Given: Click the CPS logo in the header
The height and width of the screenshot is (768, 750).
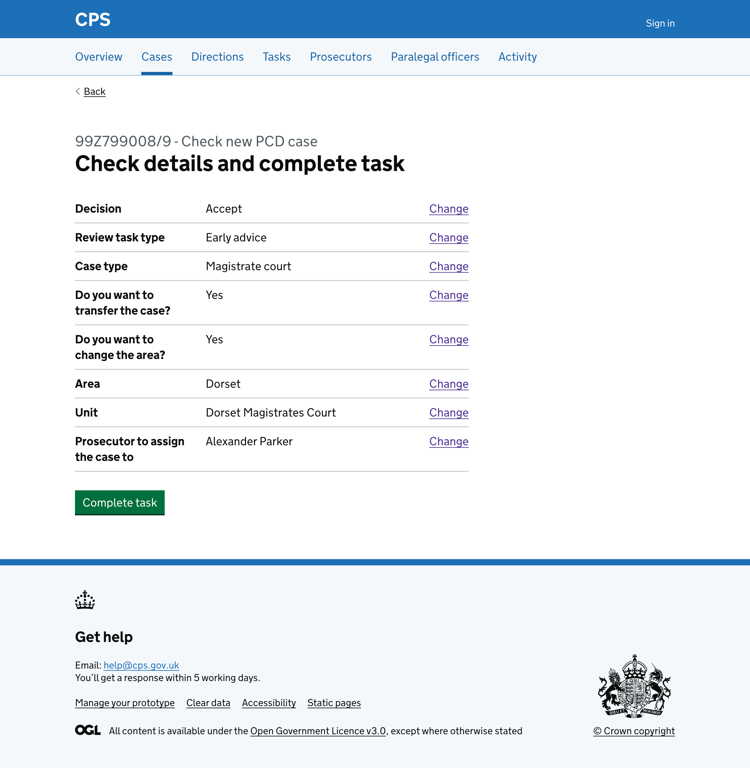Looking at the screenshot, I should (x=93, y=19).
